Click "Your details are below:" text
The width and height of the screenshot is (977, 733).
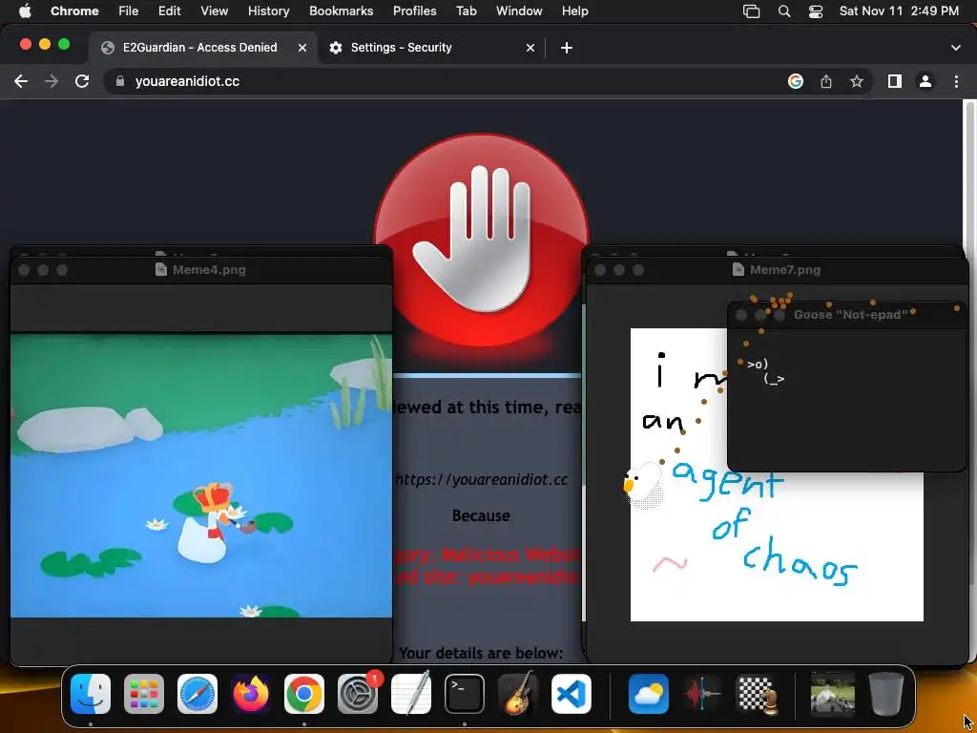[481, 653]
